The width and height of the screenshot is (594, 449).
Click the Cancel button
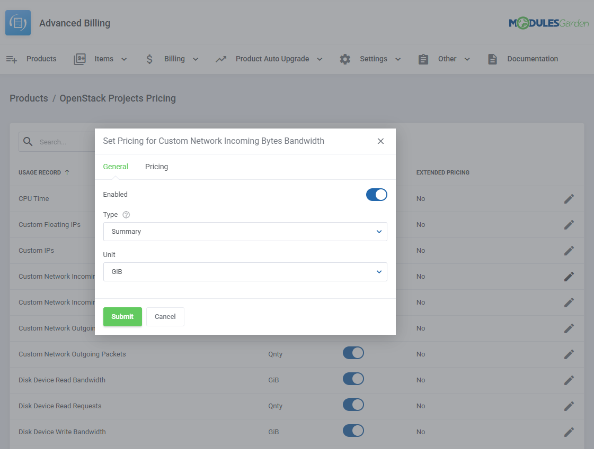tap(165, 317)
